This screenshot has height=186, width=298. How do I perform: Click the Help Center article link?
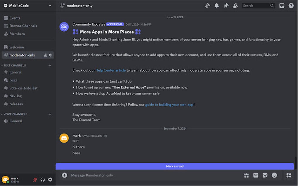(111, 70)
